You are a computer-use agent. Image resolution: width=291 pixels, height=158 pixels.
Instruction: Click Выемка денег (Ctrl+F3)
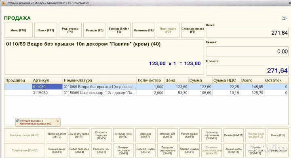tap(57, 150)
